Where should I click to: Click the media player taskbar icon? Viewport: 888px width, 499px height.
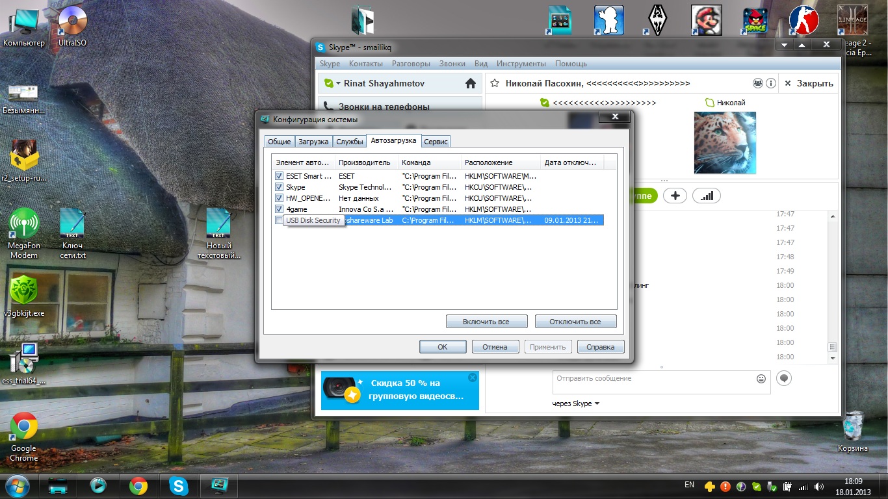pyautogui.click(x=98, y=485)
